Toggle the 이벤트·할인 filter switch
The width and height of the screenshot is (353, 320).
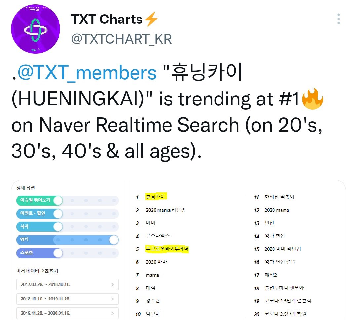(67, 214)
